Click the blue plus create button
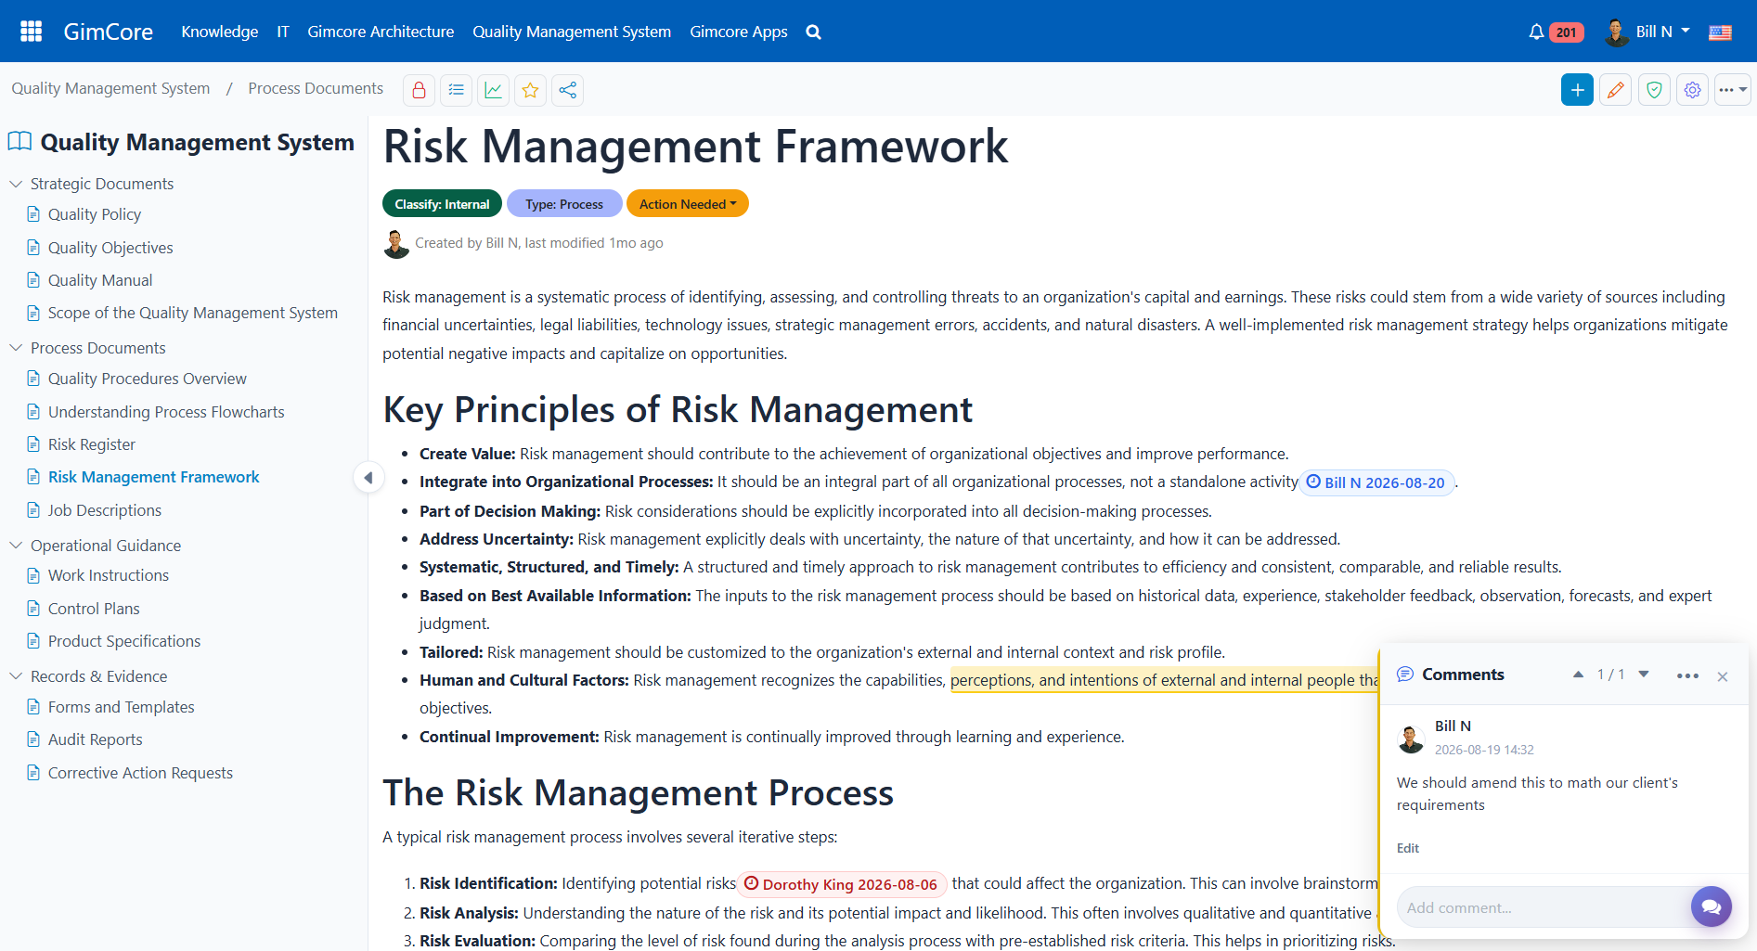 pyautogui.click(x=1577, y=90)
